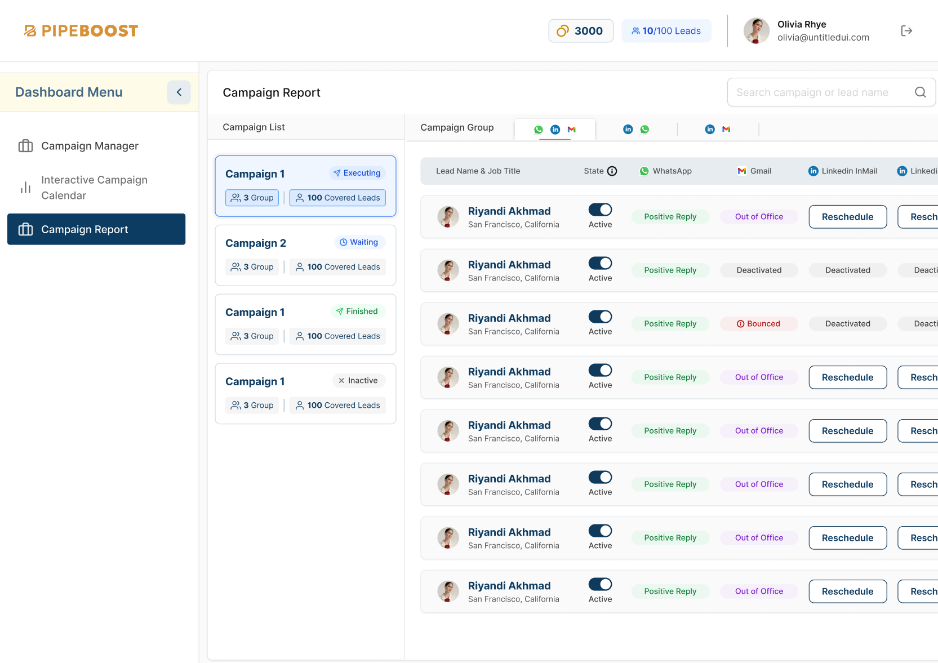
Task: Click Reschedule button in last lead row
Action: 848,591
